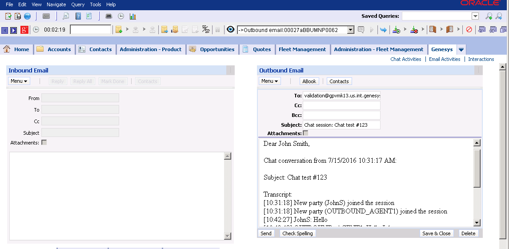Screen dimensions: 509x249
Task: Click the globe icon in top toolbar
Action: click(x=27, y=16)
